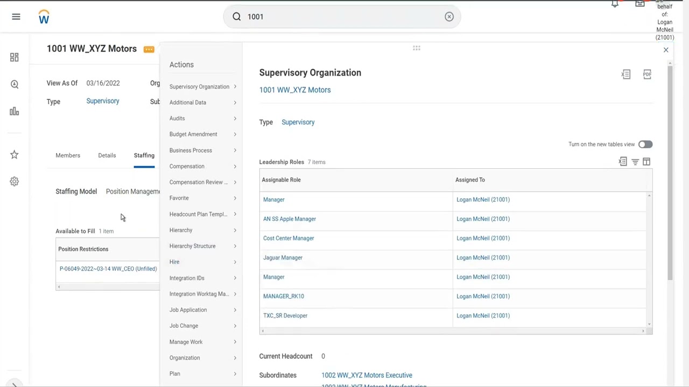Close the related actions popup
This screenshot has height=387, width=689.
(666, 50)
